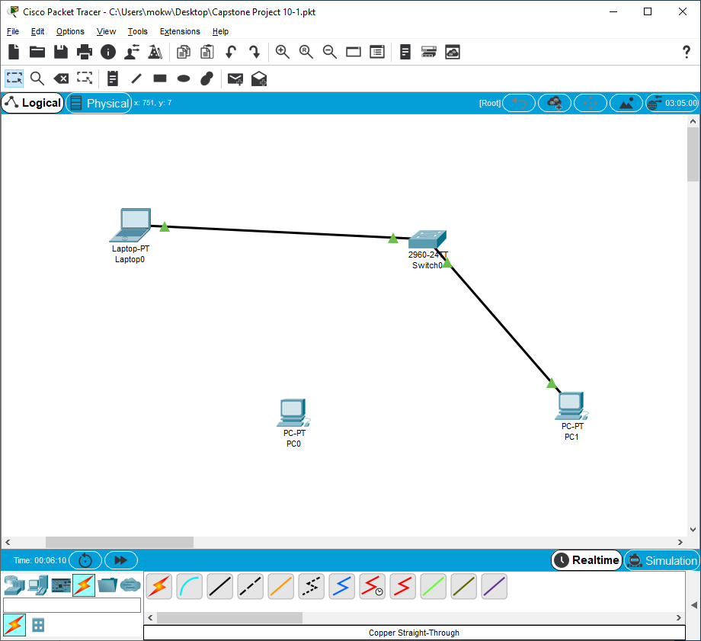The image size is (701, 641).
Task: Set the tiled background image
Action: click(x=626, y=103)
